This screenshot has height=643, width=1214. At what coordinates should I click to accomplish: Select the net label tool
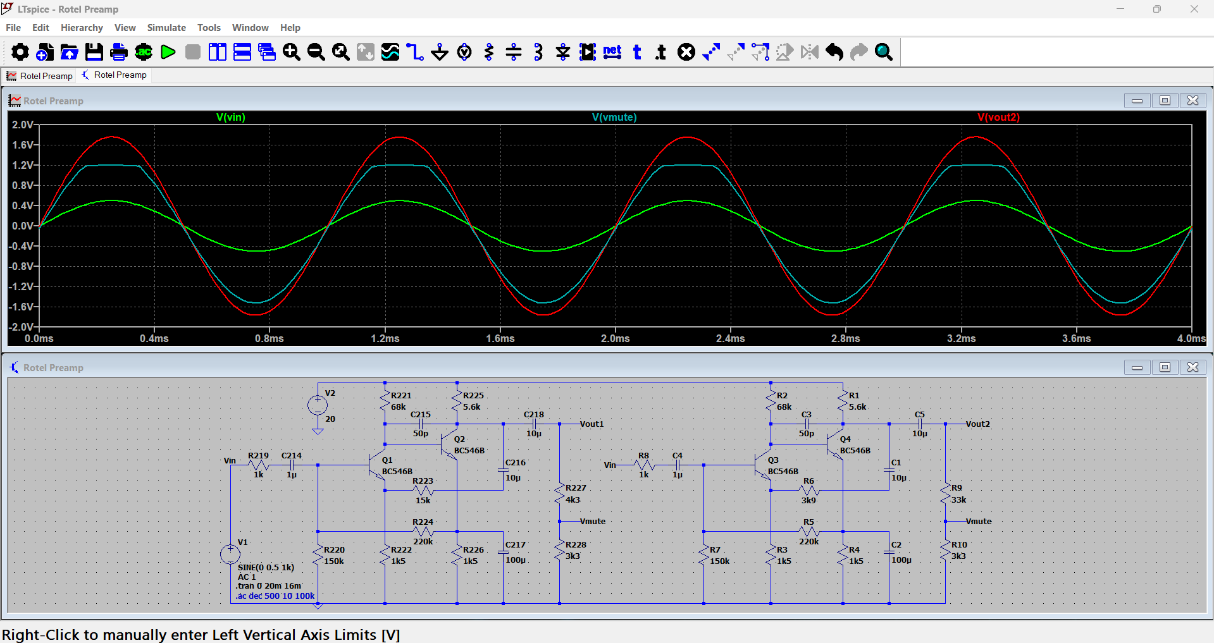tap(612, 52)
